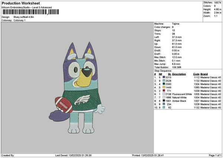
Task: Select the yellow swatch for code 1083
Action: coord(164,87)
